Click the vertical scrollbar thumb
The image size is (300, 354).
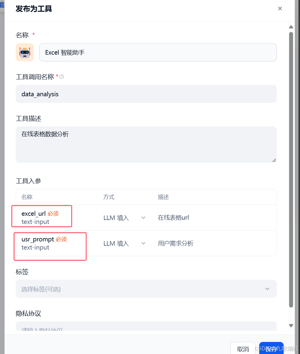[x=291, y=170]
